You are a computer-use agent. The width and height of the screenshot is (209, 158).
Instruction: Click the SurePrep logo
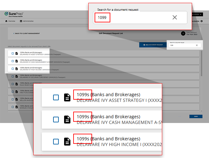pos(14,15)
